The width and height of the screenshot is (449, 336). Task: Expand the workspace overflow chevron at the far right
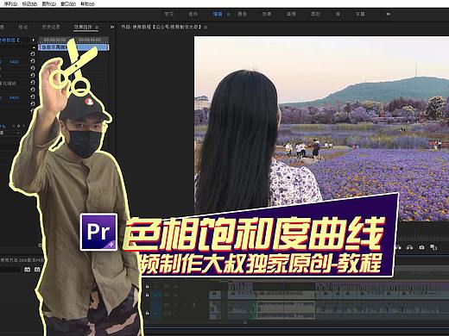389,14
